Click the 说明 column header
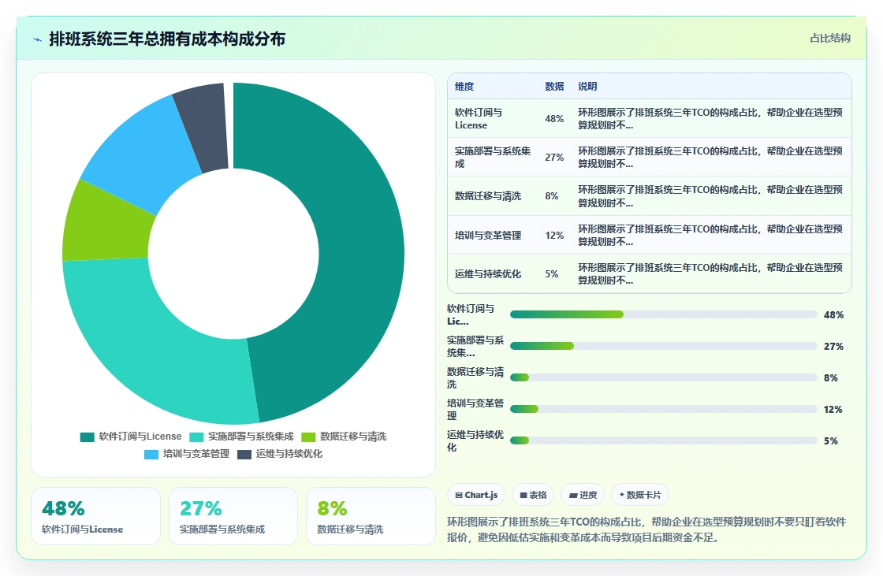 click(587, 87)
